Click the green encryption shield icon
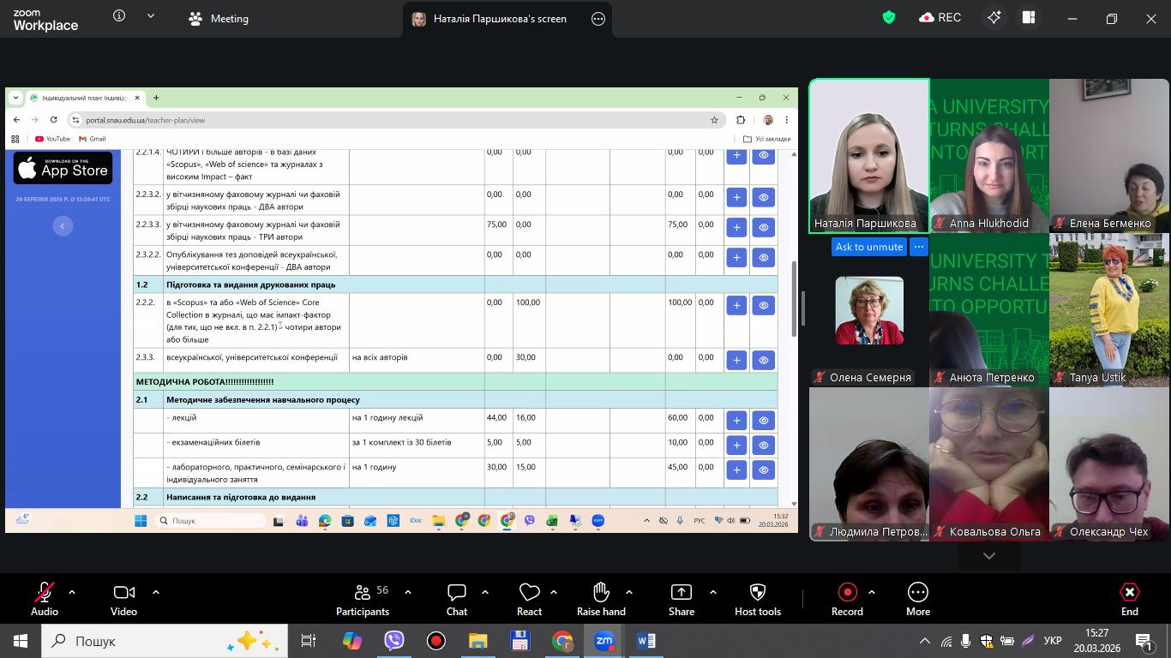 (x=889, y=18)
